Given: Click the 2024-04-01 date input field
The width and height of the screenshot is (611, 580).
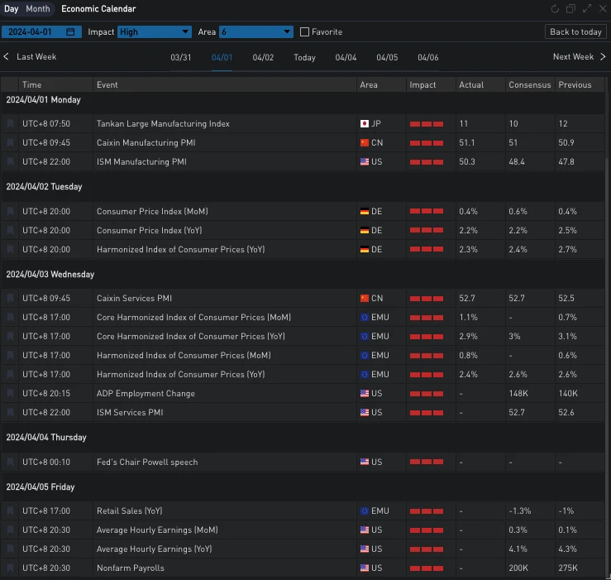Looking at the screenshot, I should [x=34, y=32].
